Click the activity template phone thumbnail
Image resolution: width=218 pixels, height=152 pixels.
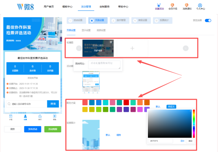pyautogui.click(x=91, y=82)
